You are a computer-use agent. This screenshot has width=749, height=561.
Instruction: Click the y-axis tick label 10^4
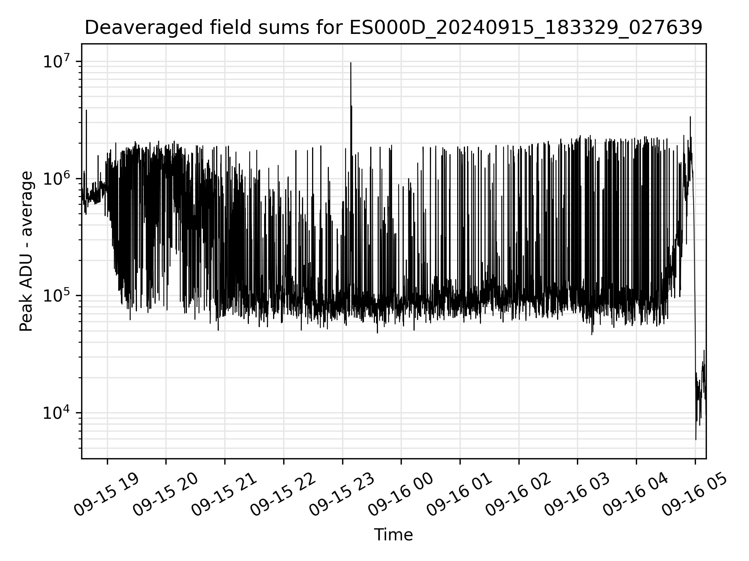pyautogui.click(x=56, y=413)
